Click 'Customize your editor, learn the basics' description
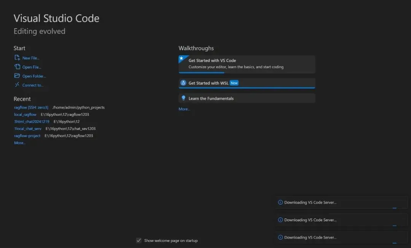Screen dimensions: 411x248 click(x=236, y=67)
